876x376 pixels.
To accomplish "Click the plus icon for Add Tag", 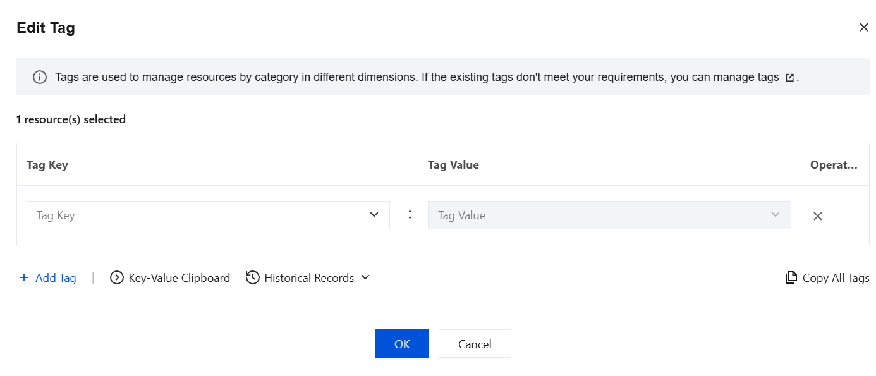I will [x=24, y=277].
